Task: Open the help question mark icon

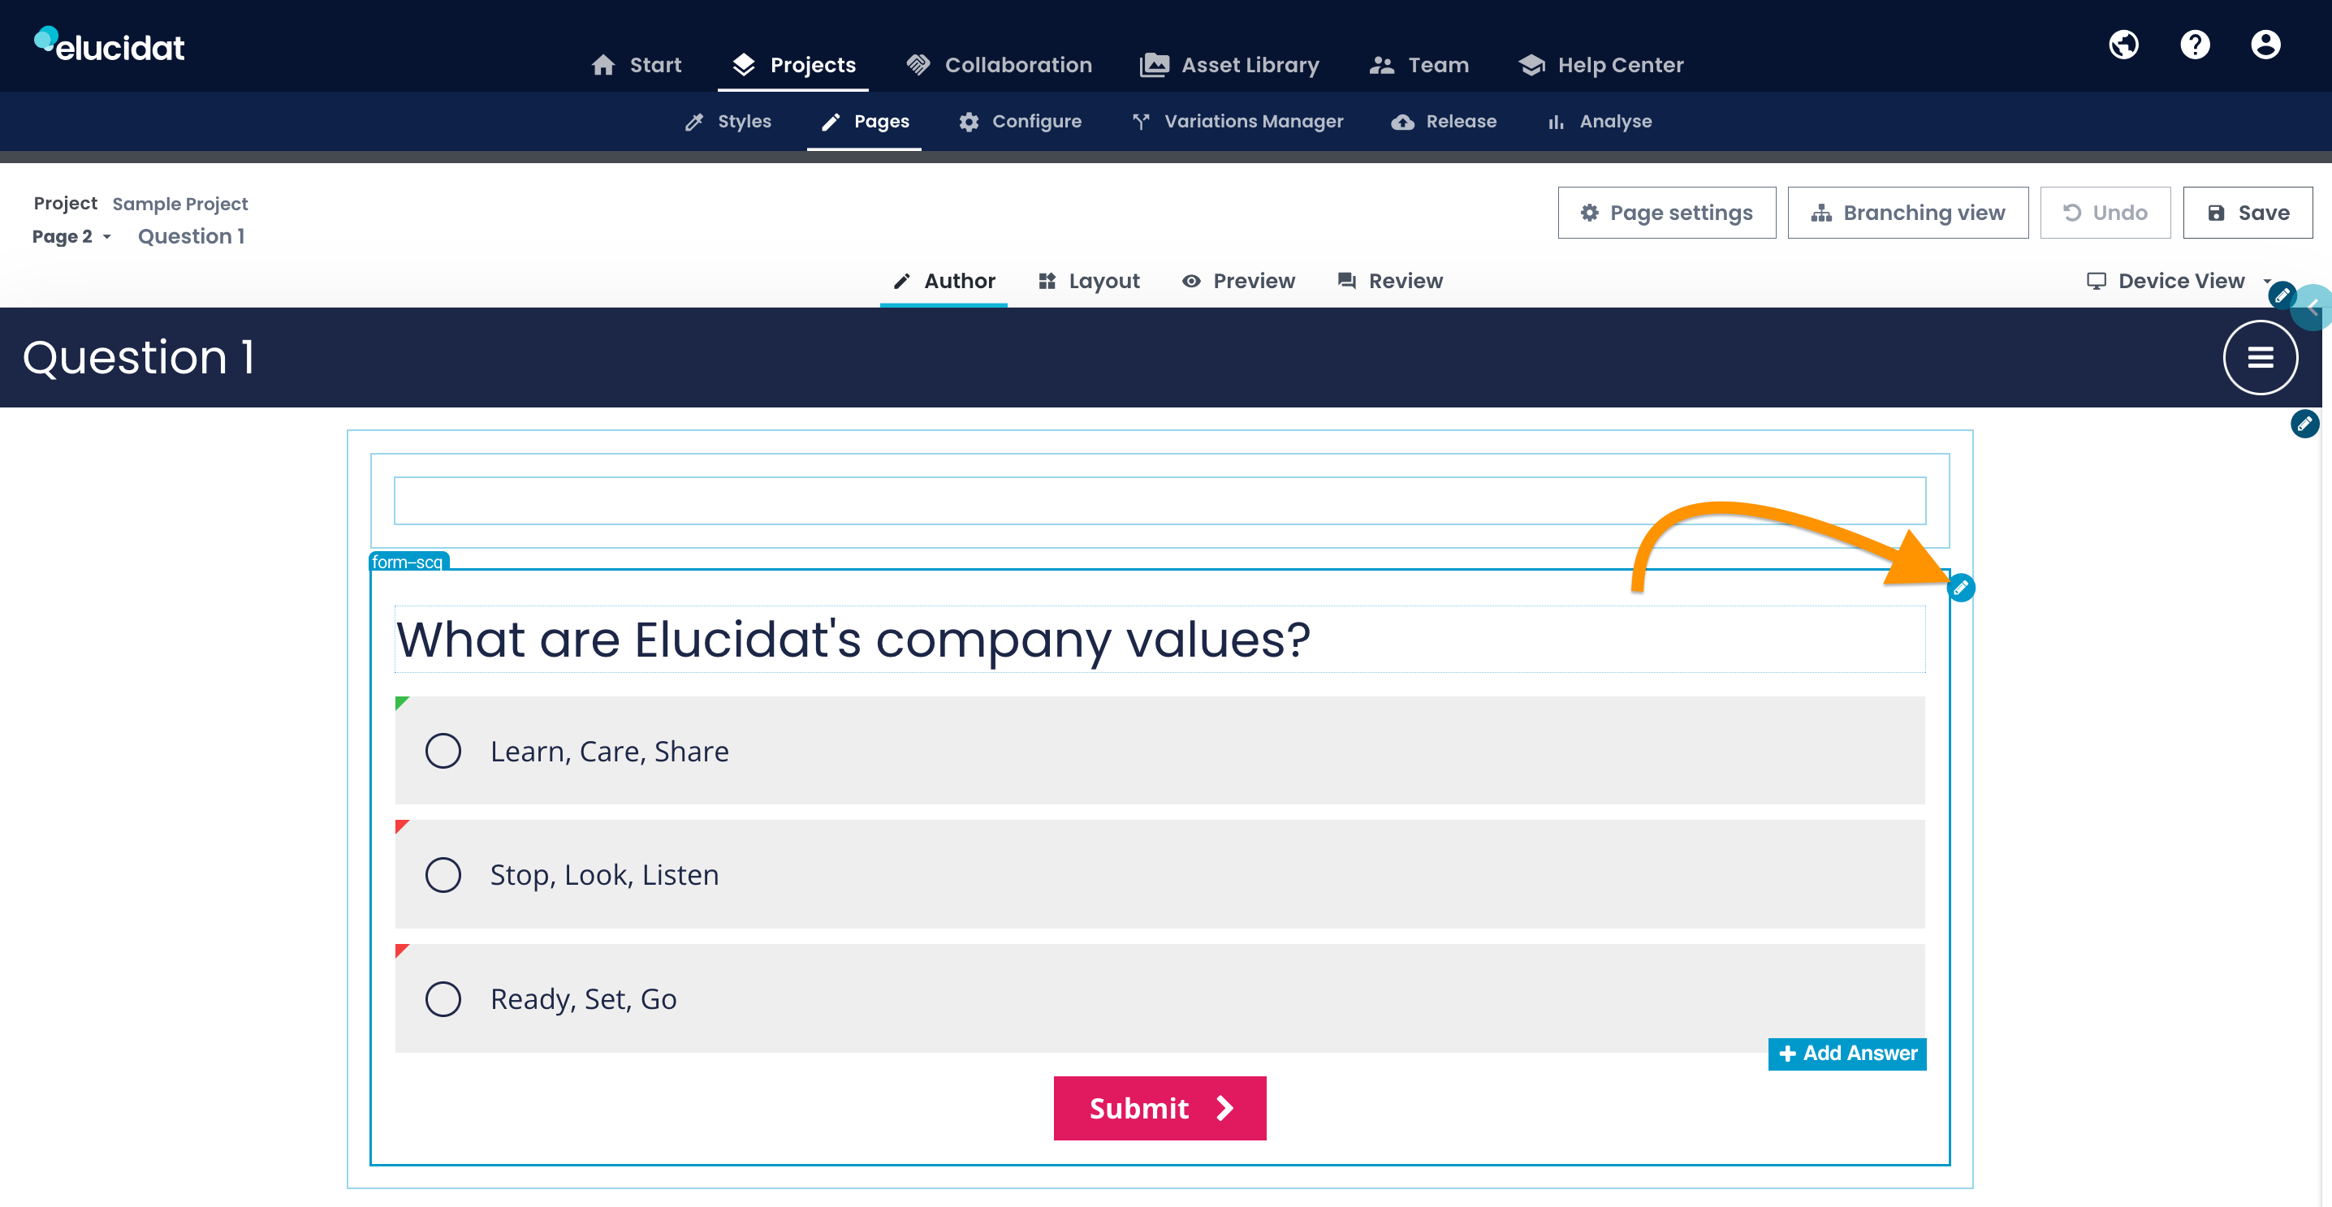Action: 2195,45
